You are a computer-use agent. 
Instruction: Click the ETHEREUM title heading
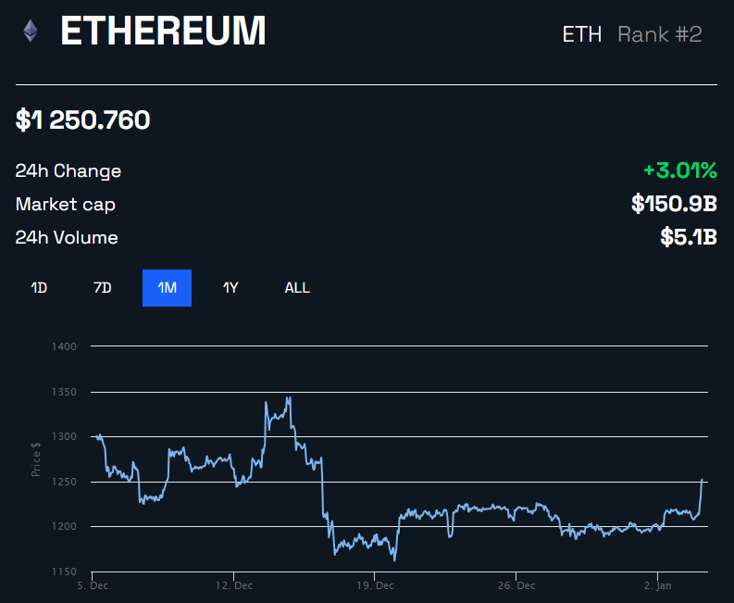(x=163, y=31)
